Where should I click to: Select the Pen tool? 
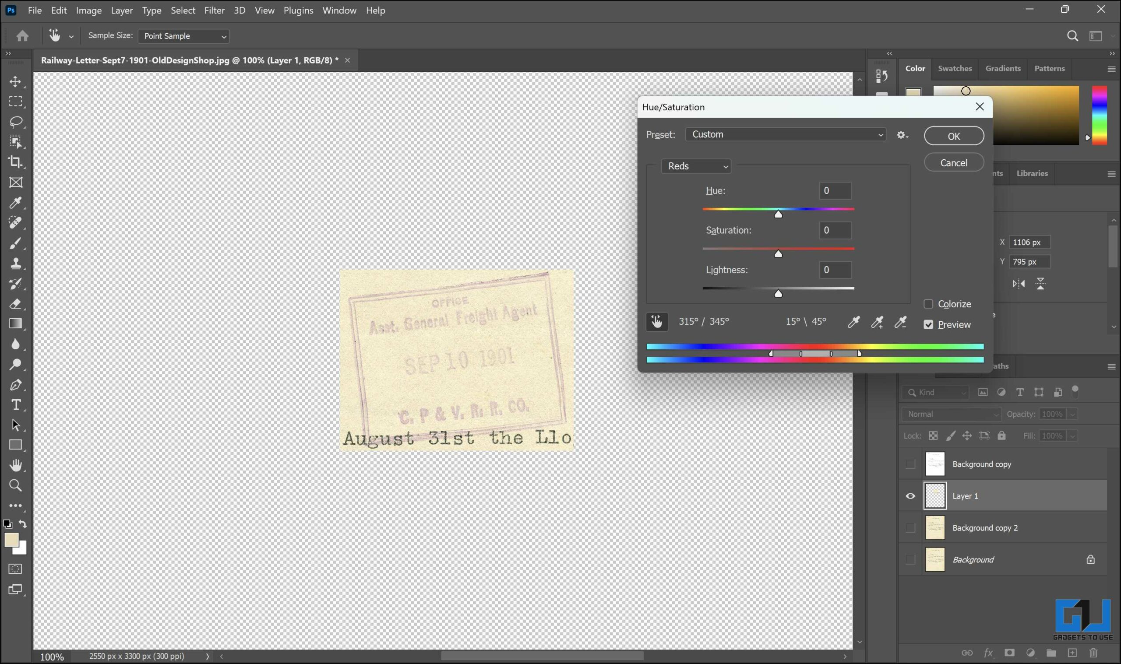[16, 385]
